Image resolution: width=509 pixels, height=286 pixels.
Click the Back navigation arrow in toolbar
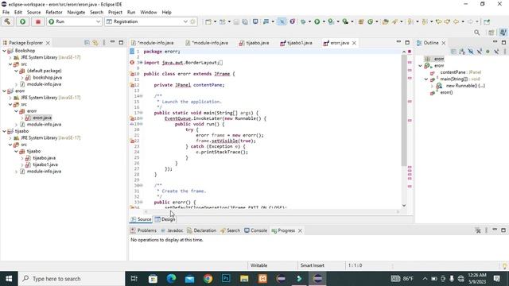point(456,21)
